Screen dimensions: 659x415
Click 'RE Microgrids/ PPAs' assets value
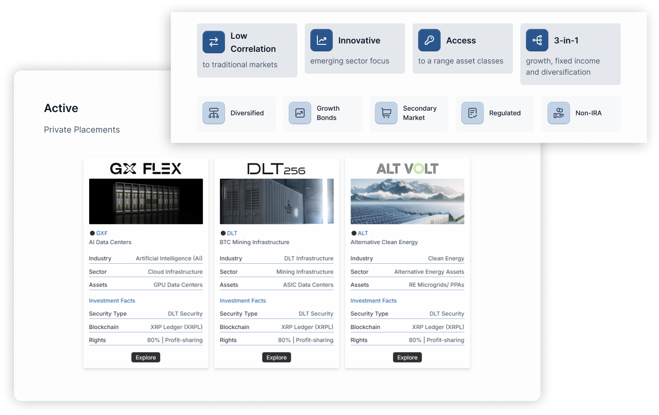point(437,285)
